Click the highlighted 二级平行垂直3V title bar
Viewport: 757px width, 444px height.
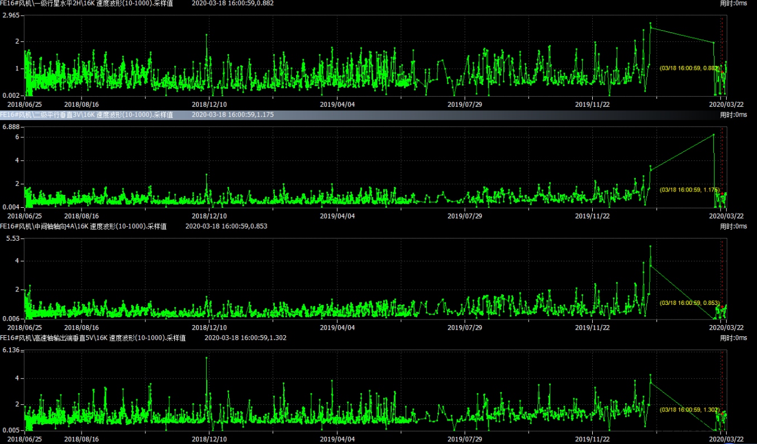87,115
